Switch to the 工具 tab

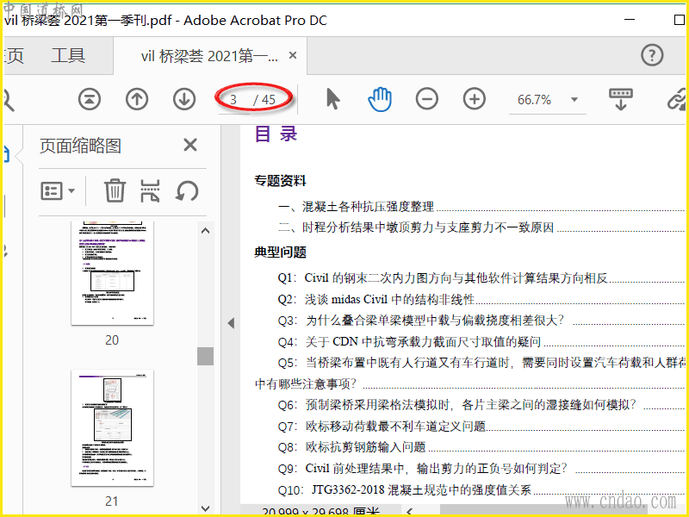pyautogui.click(x=68, y=56)
